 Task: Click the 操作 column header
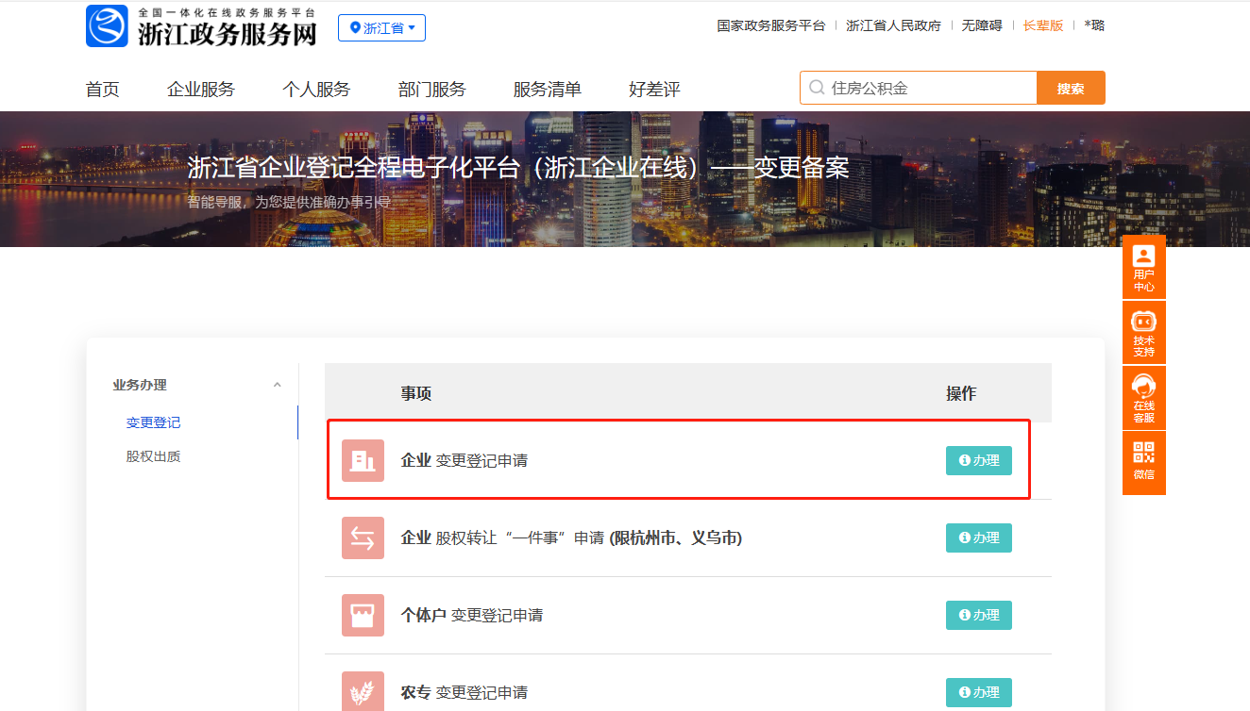point(961,393)
